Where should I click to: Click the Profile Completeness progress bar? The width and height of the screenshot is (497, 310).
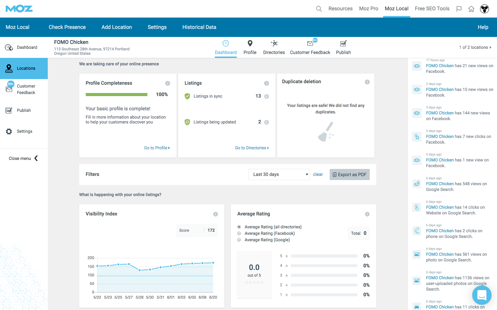tap(116, 95)
